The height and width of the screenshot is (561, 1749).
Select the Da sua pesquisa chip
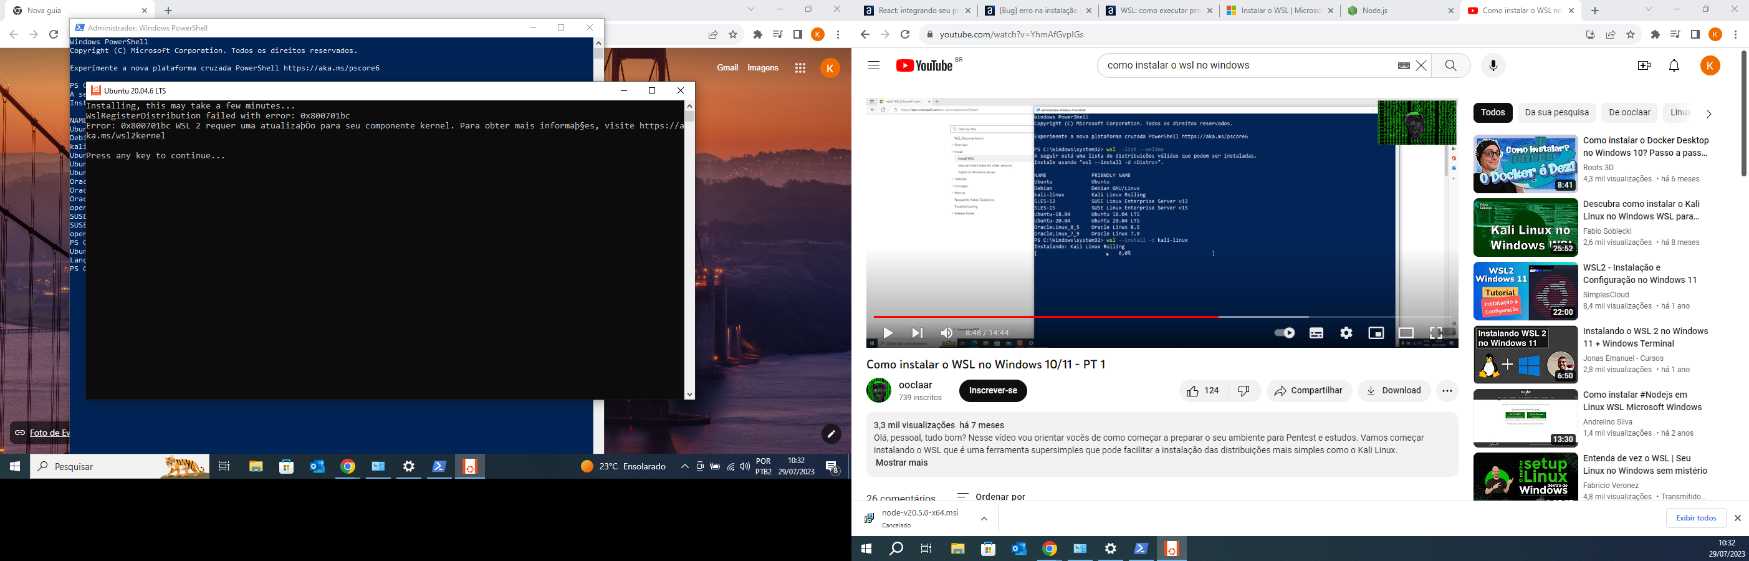[x=1556, y=113]
